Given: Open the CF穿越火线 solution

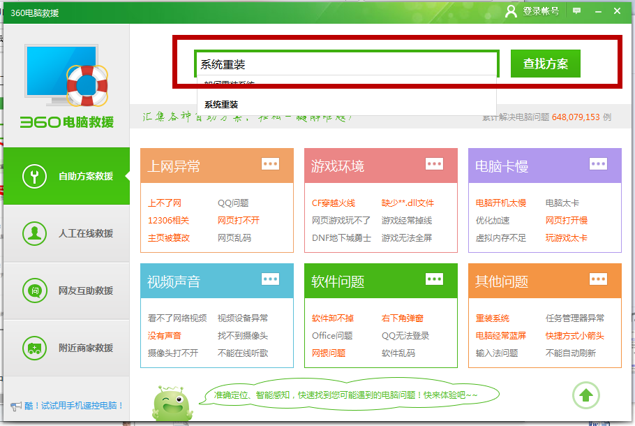Looking at the screenshot, I should coord(334,203).
